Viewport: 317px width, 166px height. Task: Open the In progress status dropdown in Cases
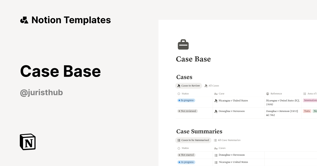click(186, 100)
